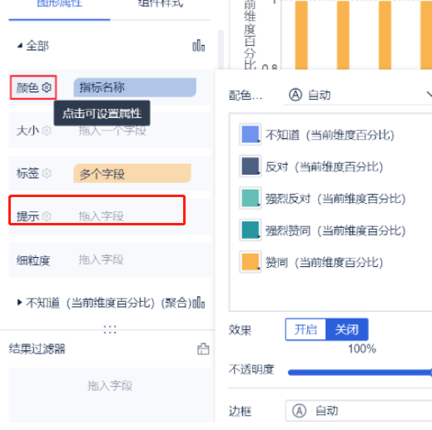Open tooltip settings gear next to 提示

pos(47,216)
